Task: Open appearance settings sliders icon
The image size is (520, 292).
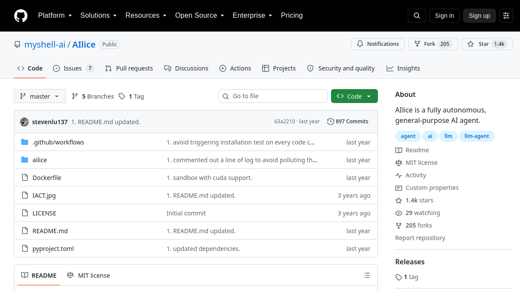Action: click(506, 16)
